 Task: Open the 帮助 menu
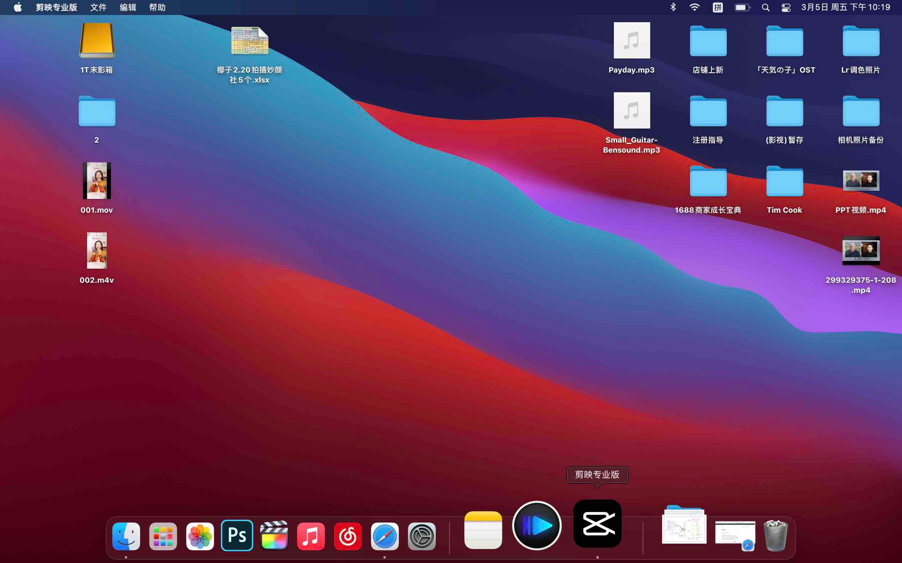[157, 8]
